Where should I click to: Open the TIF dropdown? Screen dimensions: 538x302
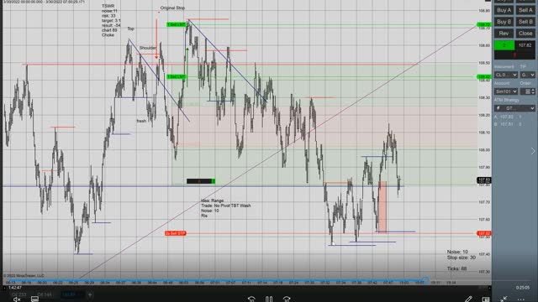528,75
